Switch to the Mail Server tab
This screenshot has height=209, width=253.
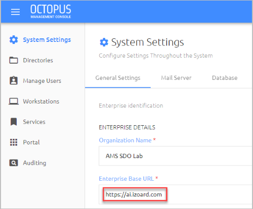pos(176,78)
